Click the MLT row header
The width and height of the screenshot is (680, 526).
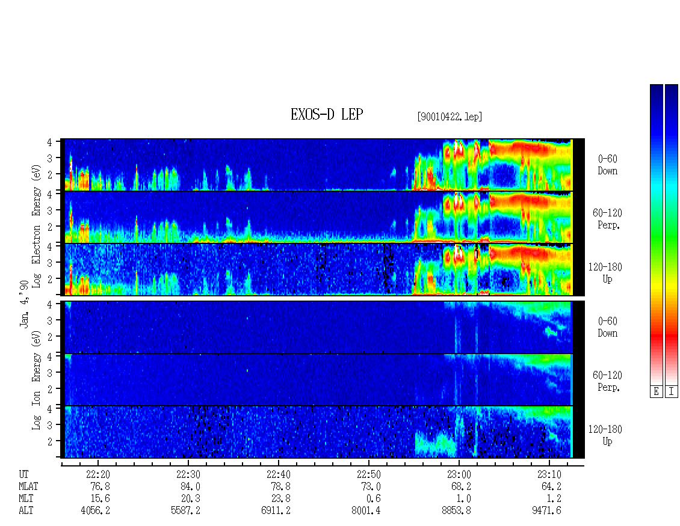coord(26,499)
